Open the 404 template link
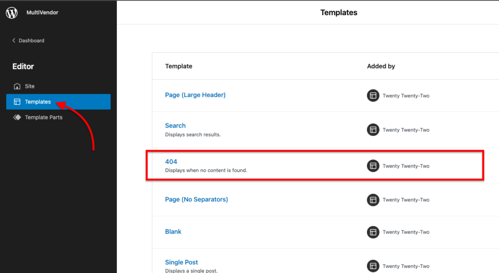This screenshot has height=273, width=499. coord(171,162)
